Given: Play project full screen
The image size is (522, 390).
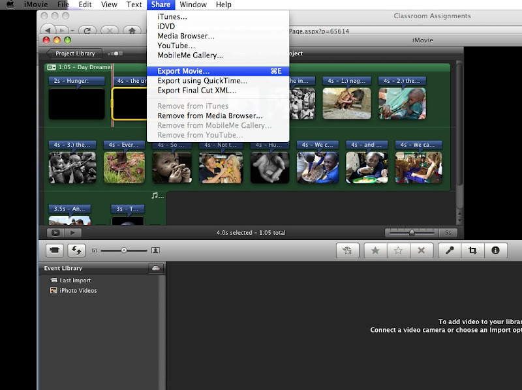Looking at the screenshot, I should tap(55, 233).
